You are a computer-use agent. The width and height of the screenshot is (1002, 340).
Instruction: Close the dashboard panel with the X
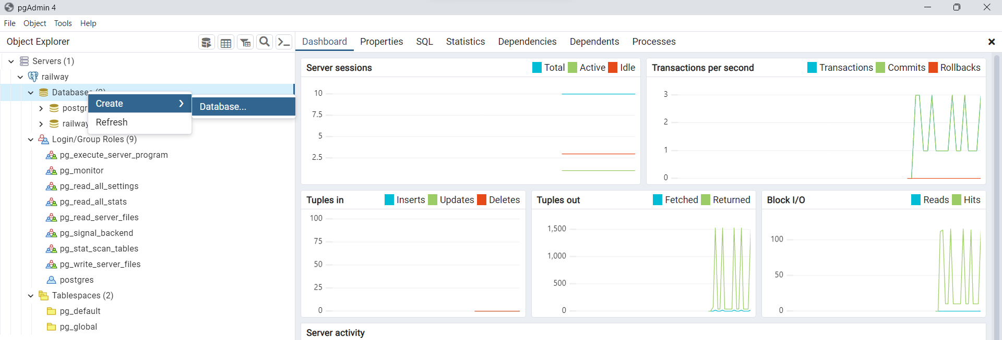point(992,42)
